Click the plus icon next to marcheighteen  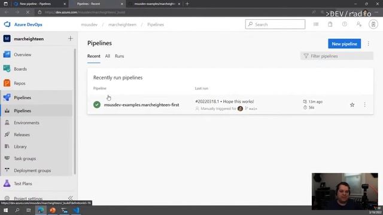coord(71,38)
